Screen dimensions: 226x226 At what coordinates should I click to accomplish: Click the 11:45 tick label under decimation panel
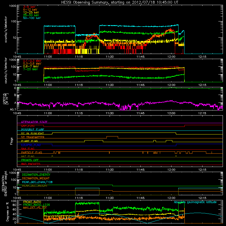click(x=140, y=198)
